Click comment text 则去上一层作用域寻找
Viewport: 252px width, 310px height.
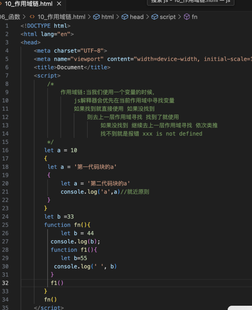[x=115, y=117]
